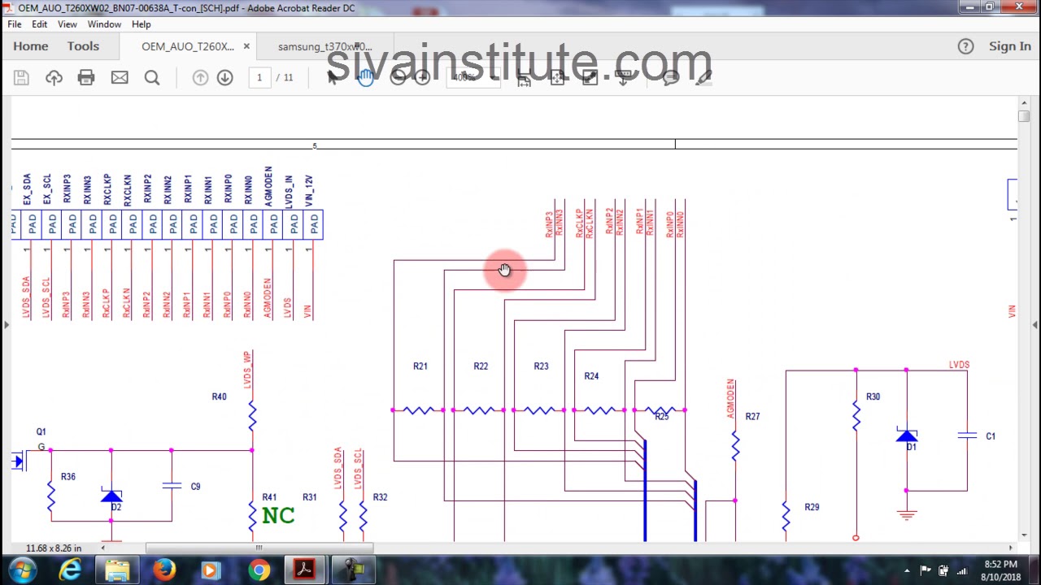Click the Adobe Acrobat Reader taskbar icon
The width and height of the screenshot is (1041, 585).
coord(305,570)
